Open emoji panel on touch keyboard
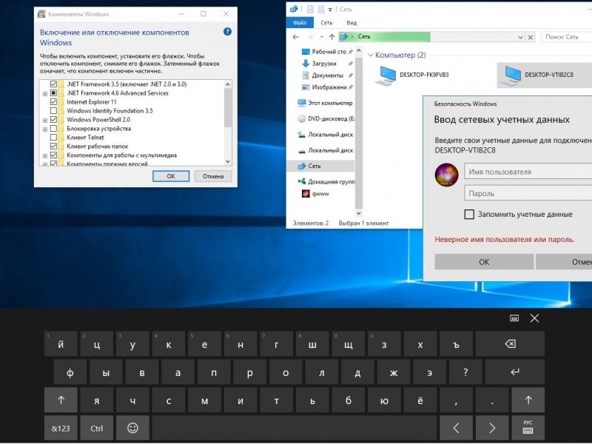 [132, 428]
